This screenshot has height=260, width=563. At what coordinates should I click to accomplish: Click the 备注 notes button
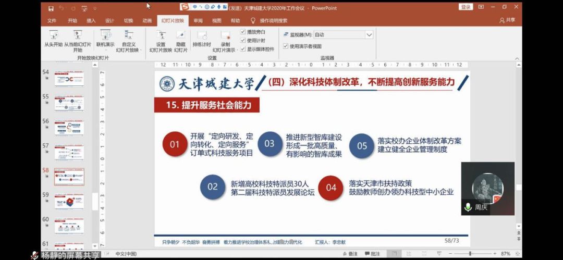(351, 254)
